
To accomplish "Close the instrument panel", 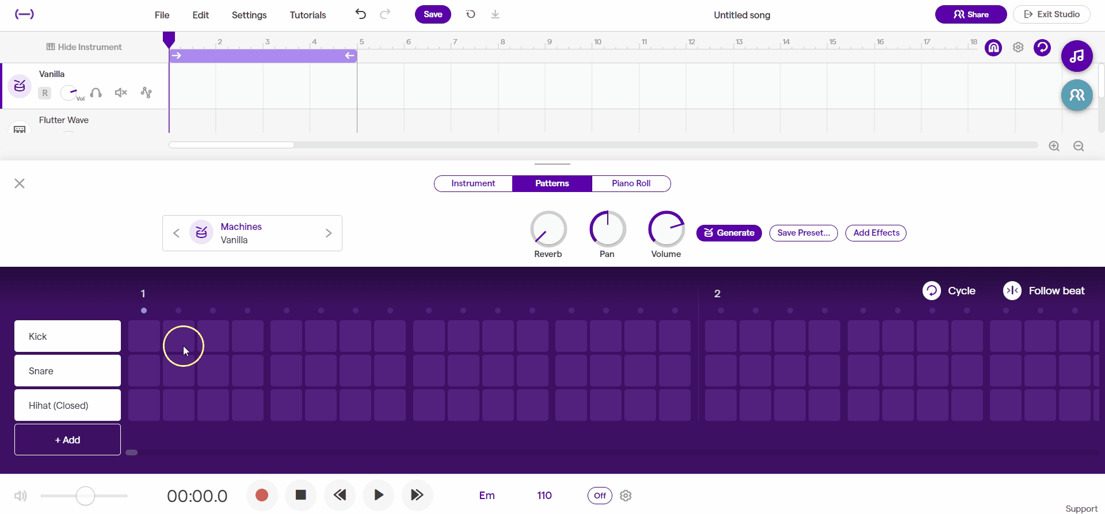I will coord(20,183).
